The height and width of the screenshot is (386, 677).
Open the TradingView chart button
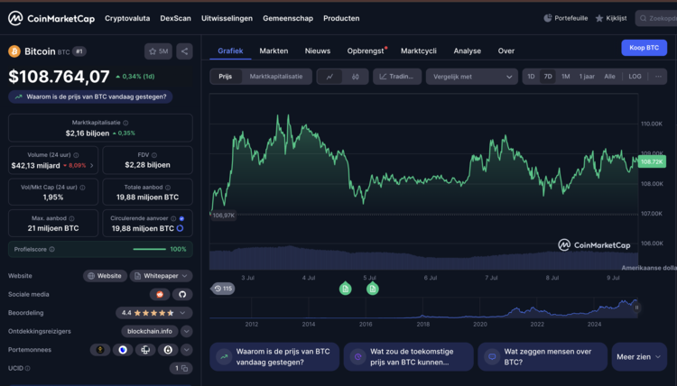click(x=397, y=77)
